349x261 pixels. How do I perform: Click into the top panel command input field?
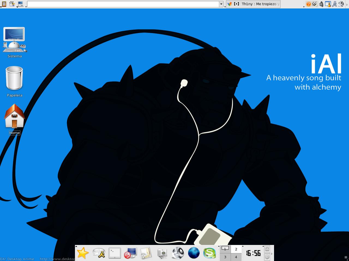click(123, 4)
